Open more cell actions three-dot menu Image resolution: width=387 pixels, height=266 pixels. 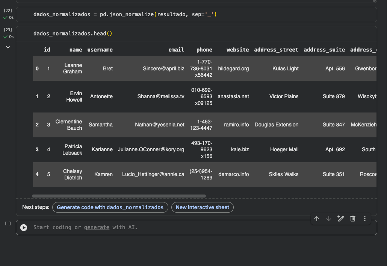tap(364, 219)
